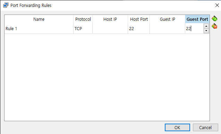The height and width of the screenshot is (134, 221).
Task: Select the Host IP column header
Action: point(110,19)
